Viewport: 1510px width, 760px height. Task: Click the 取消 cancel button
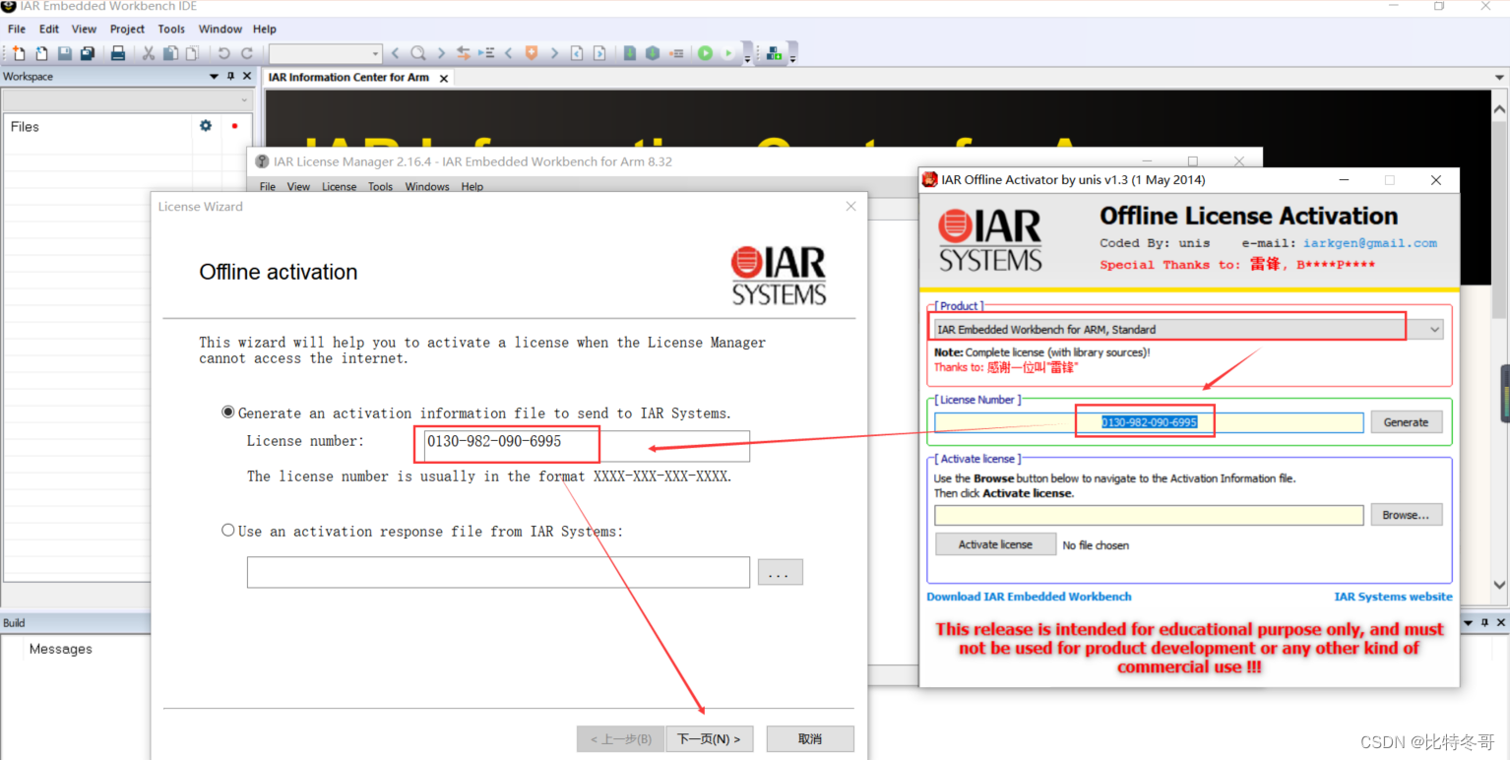click(810, 738)
